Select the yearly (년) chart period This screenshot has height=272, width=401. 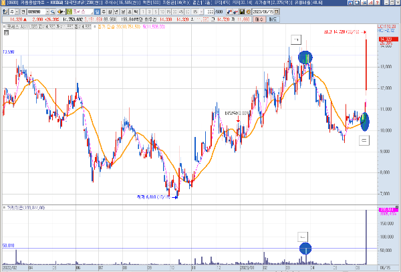(116, 12)
